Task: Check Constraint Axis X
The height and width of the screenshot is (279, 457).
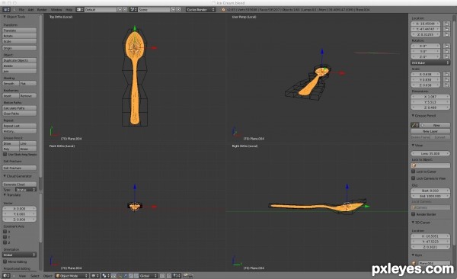Action: pos(5,232)
